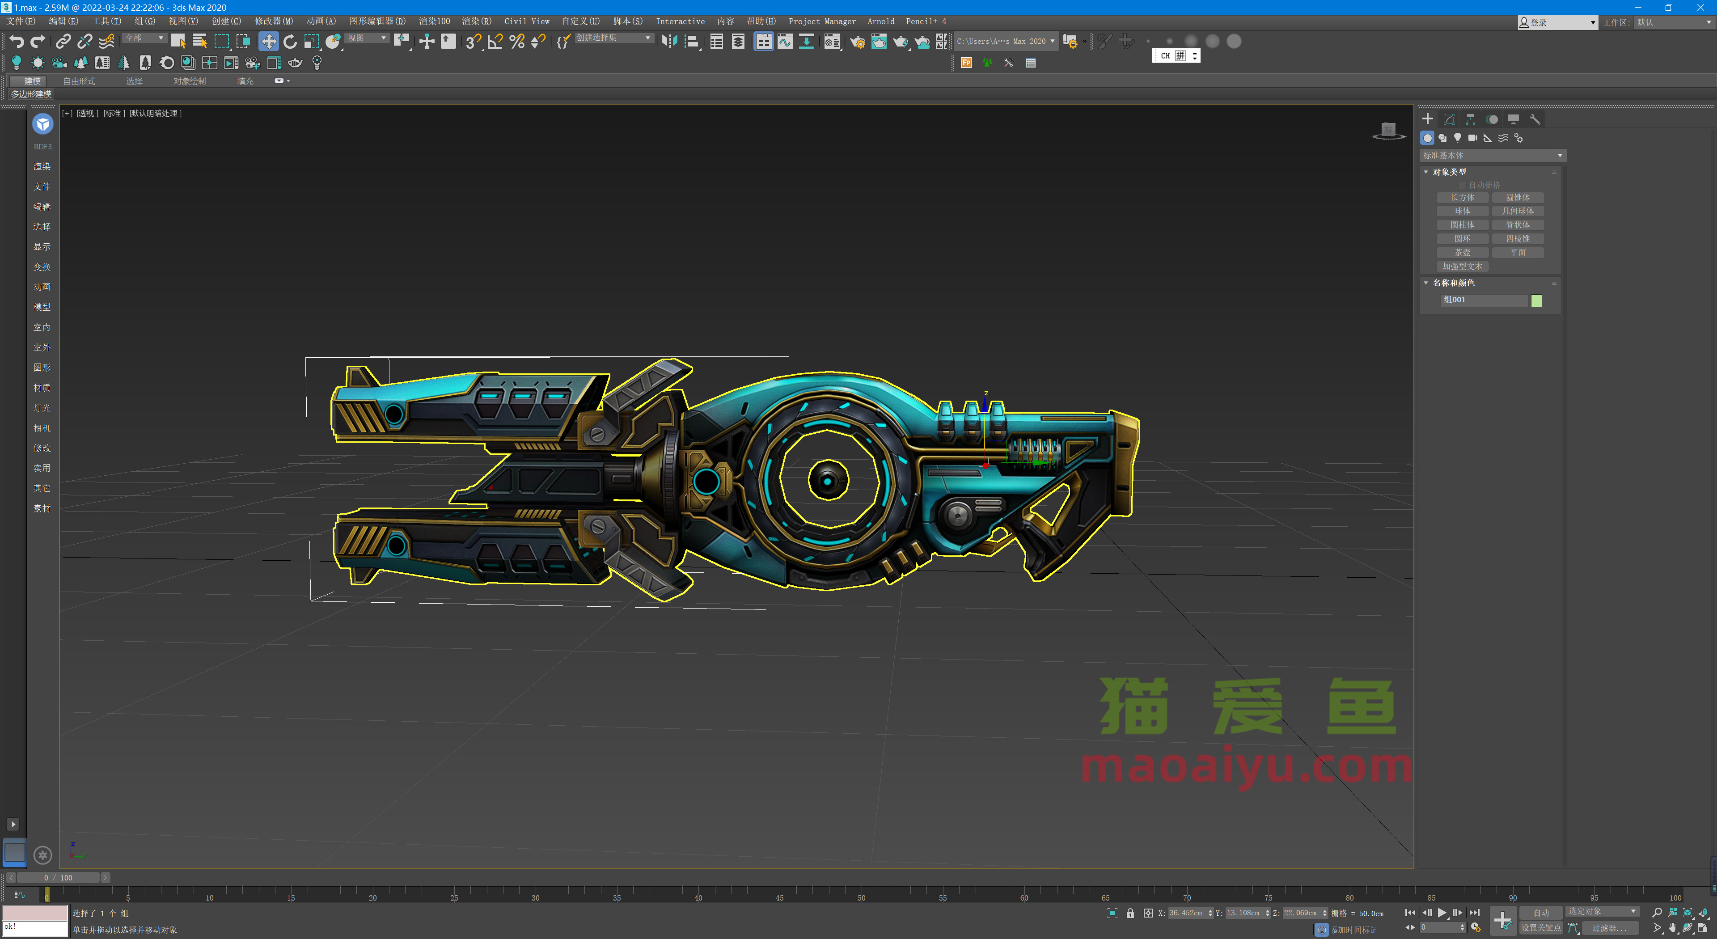Open the 全部 selection filter dropdown
The height and width of the screenshot is (939, 1717).
pos(144,38)
